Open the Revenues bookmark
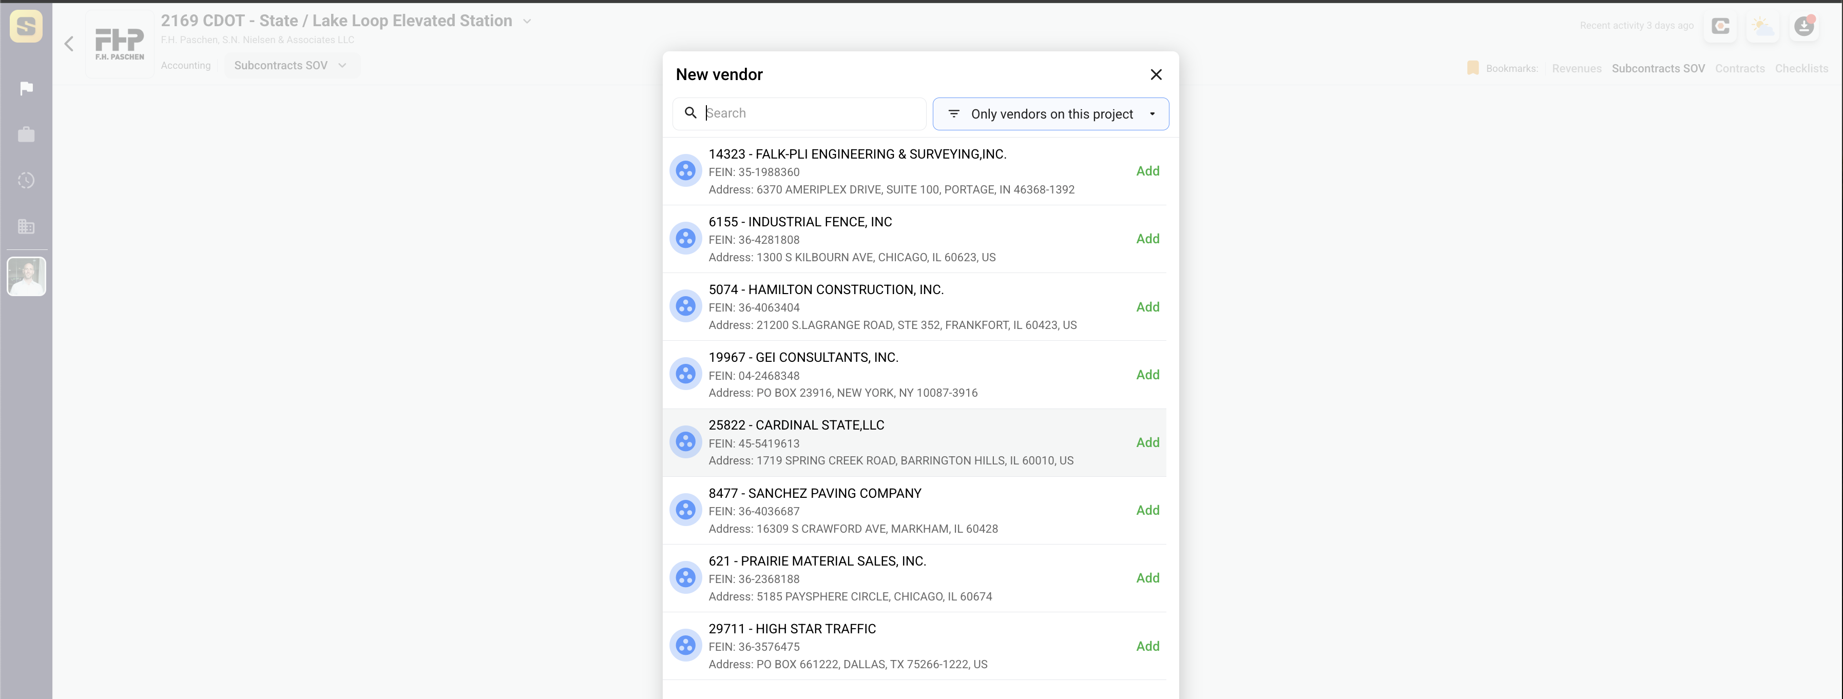The width and height of the screenshot is (1843, 699). (x=1576, y=69)
